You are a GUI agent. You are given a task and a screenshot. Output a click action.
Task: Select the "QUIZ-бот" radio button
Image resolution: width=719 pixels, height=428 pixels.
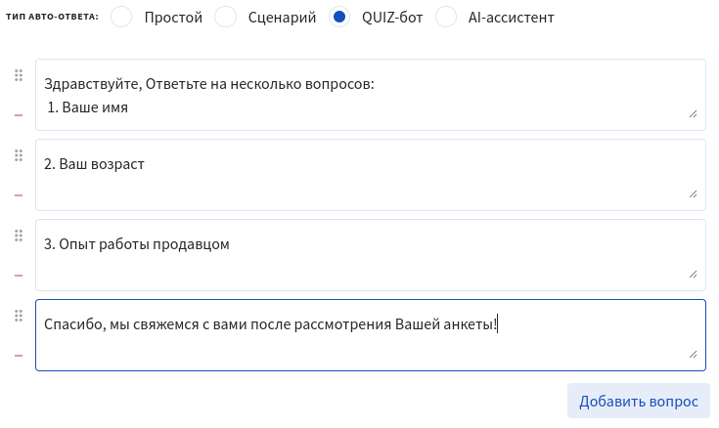point(339,18)
